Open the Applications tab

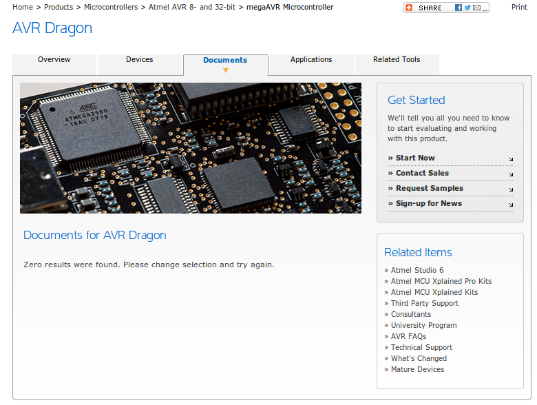311,64
